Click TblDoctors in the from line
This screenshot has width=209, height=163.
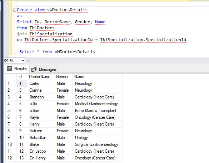(42, 28)
